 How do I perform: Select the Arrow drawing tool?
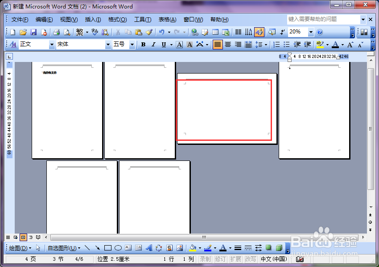tap(97, 248)
